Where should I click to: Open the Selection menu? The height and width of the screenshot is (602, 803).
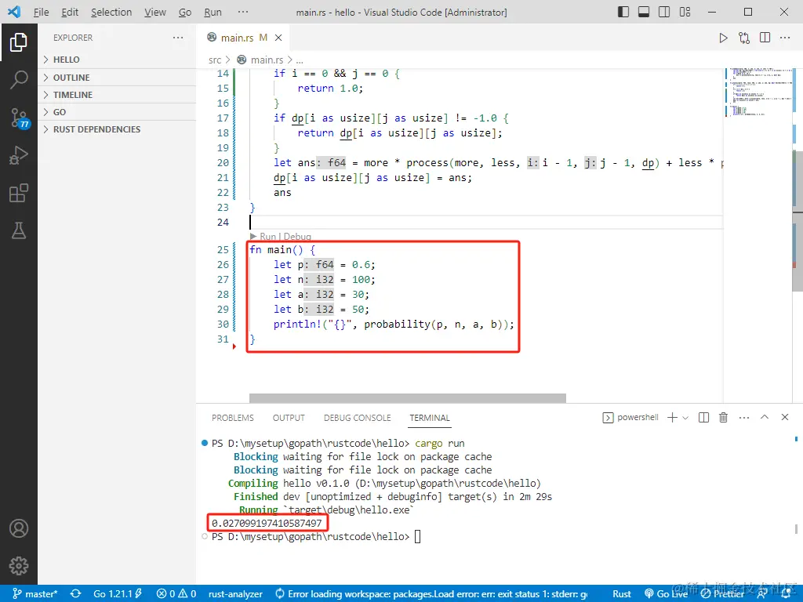pos(111,13)
